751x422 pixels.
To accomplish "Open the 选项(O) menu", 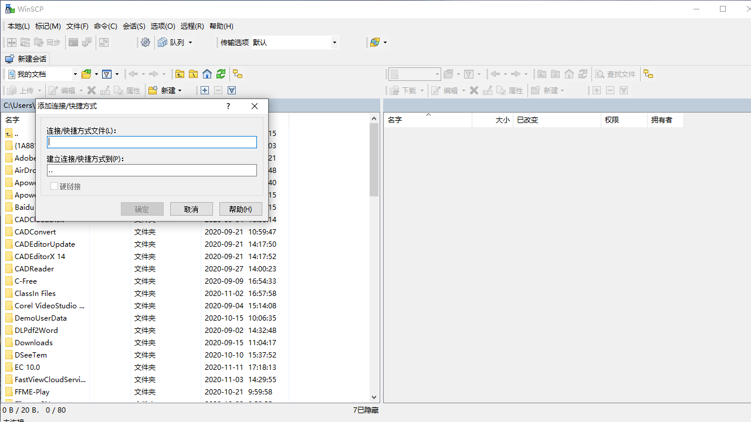I will click(x=162, y=26).
